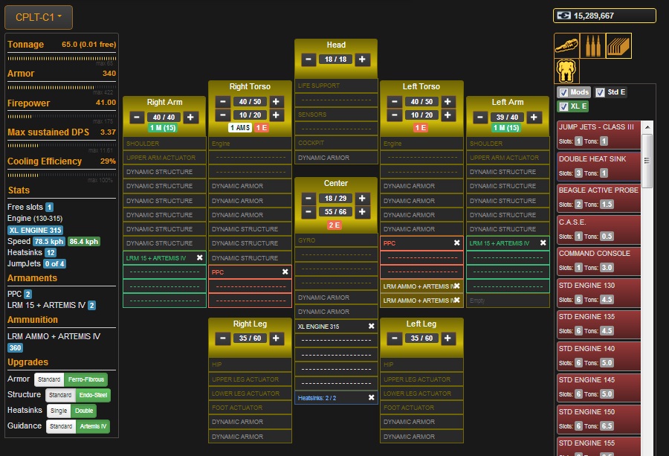Select the heat sink equipment category icon

(618, 45)
